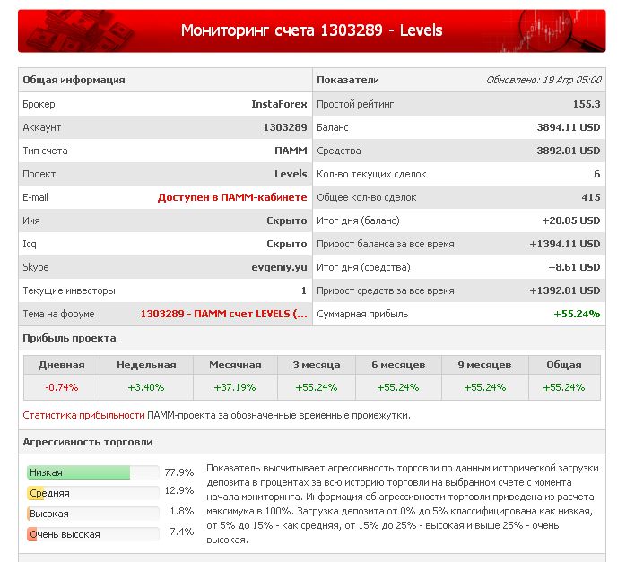Select Skype value 'evgeniy.yu'
Viewport: 626px width, 562px height.
[x=279, y=267]
